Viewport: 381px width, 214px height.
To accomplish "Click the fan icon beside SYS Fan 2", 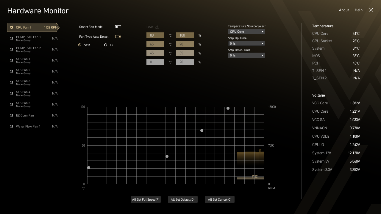I will 11,71.
